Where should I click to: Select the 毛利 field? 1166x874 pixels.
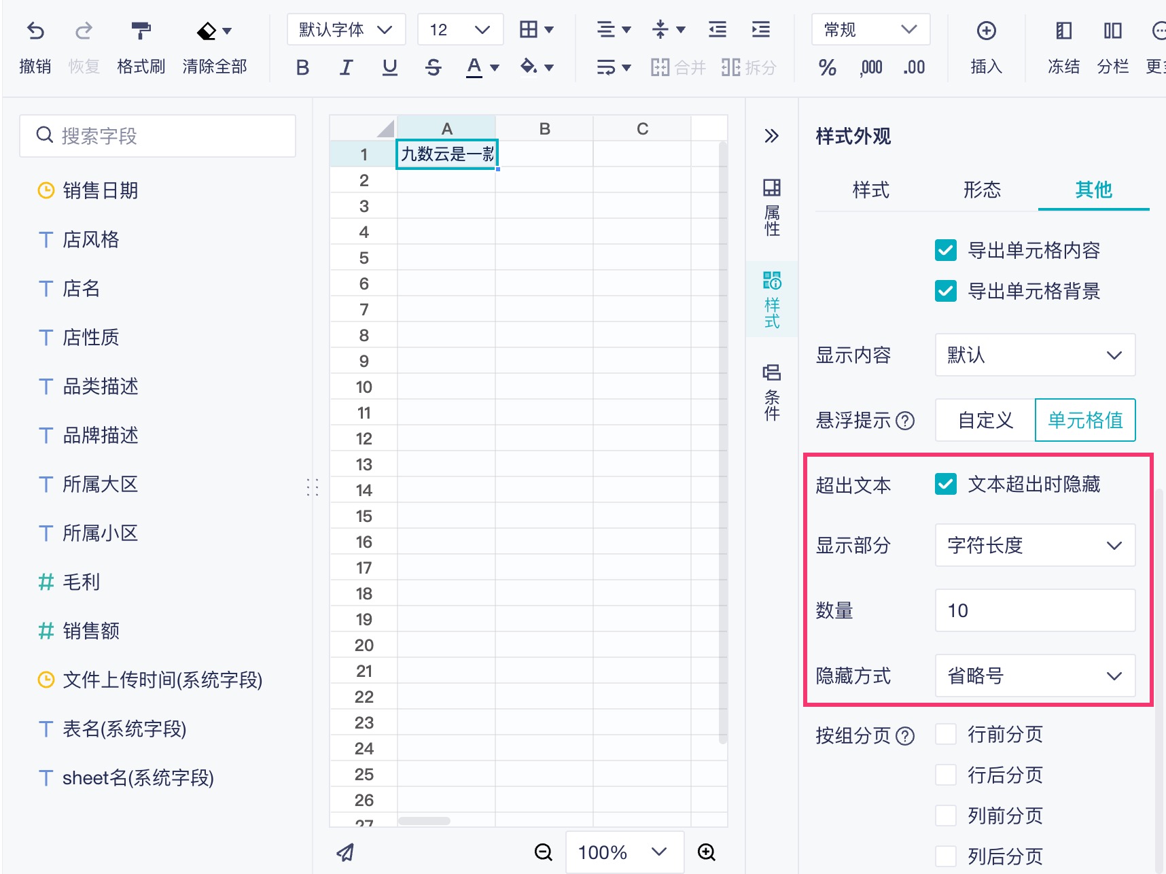pos(81,582)
